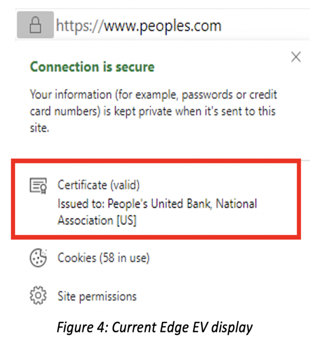
Task: Click "Issued to: People's United Bank" text
Action: tap(136, 204)
